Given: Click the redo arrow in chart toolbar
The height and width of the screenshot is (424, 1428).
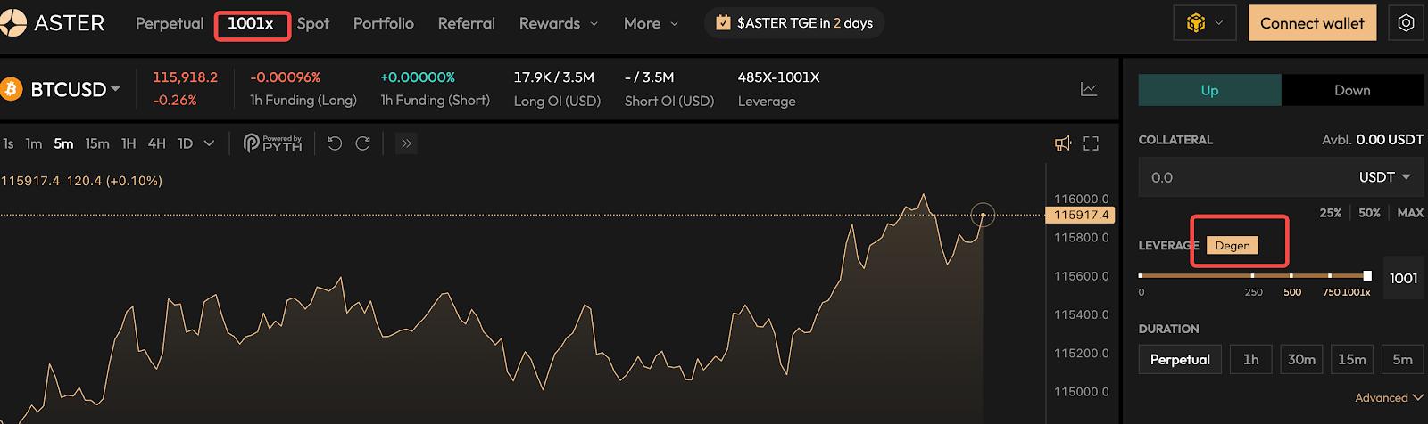Looking at the screenshot, I should click(x=362, y=143).
